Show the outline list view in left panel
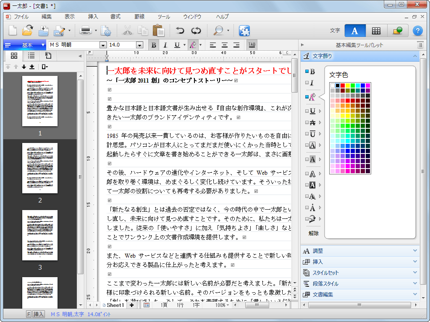This screenshot has height=322, width=430. coord(31,56)
